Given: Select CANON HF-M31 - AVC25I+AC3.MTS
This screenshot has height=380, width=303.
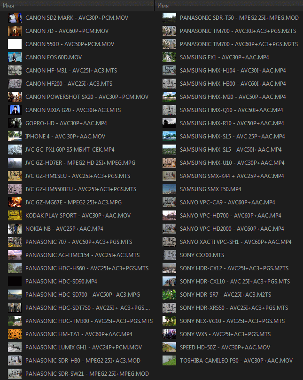Looking at the screenshot, I should (x=71, y=71).
